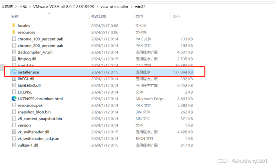
Task: Go to 此电脑 in the address bar
Action: pyautogui.click(x=7, y=7)
